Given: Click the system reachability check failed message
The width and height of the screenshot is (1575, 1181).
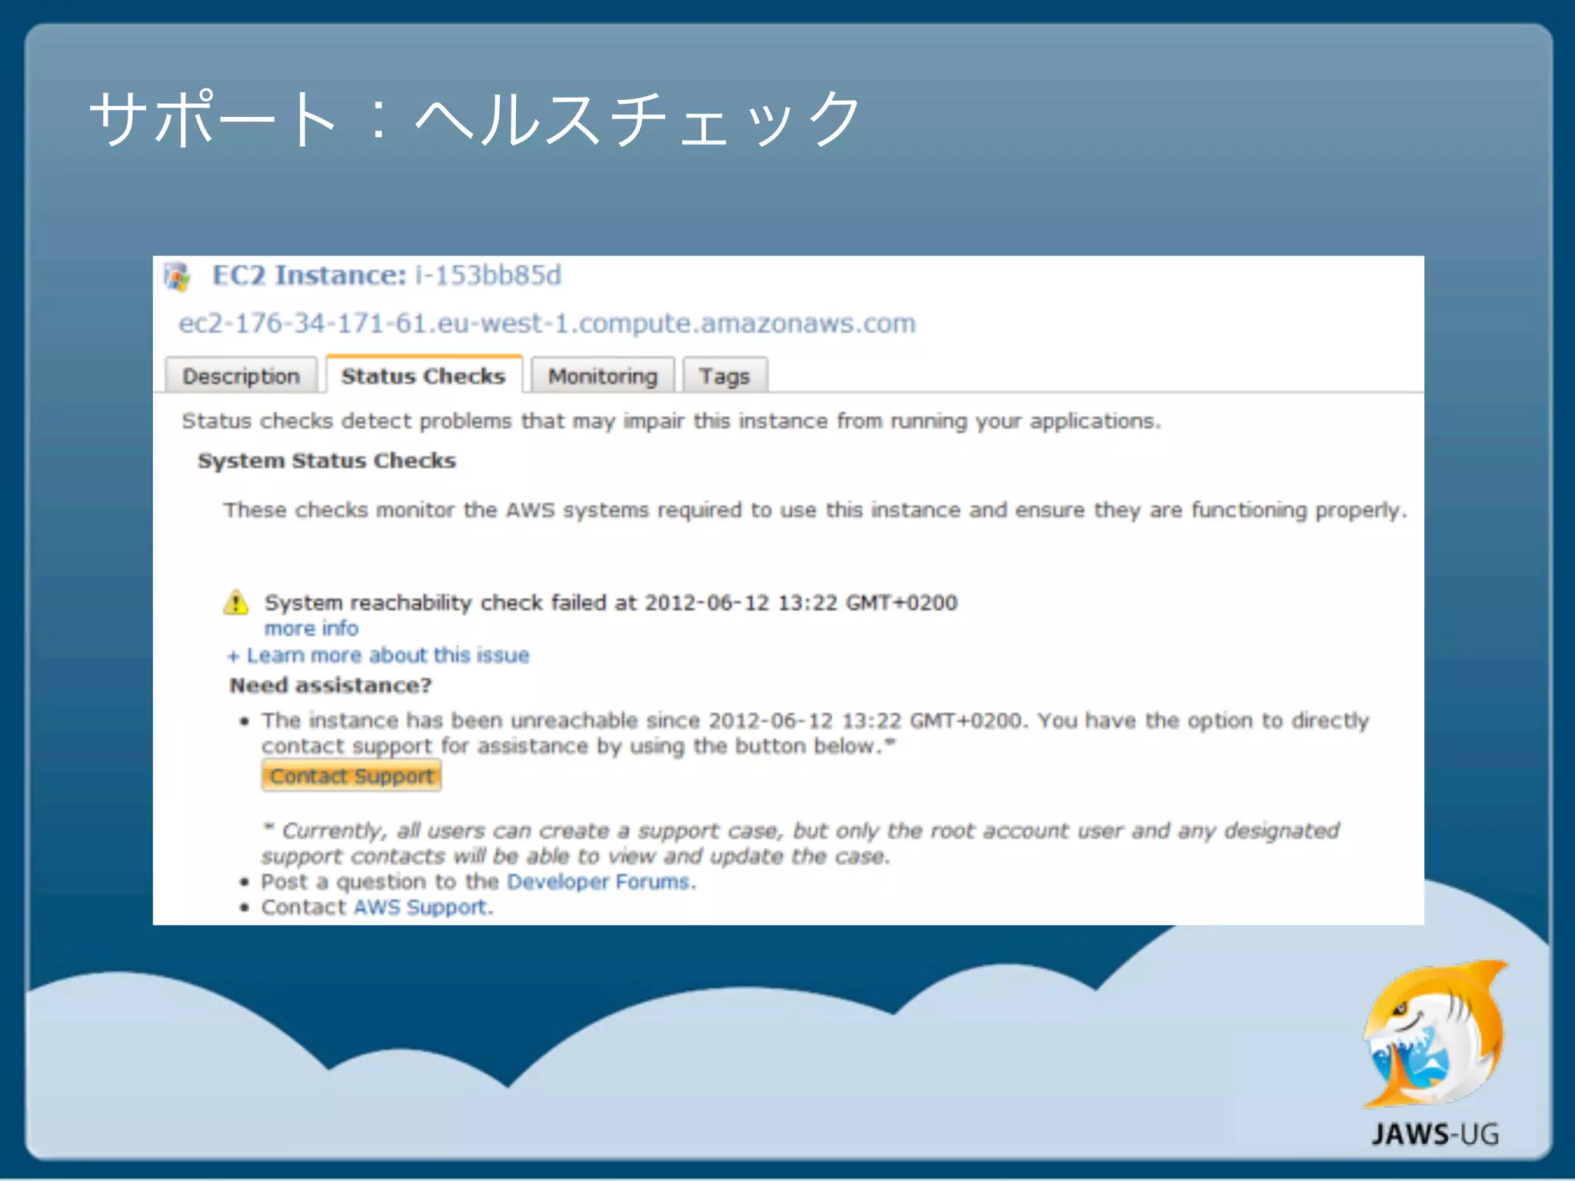Looking at the screenshot, I should click(x=611, y=602).
